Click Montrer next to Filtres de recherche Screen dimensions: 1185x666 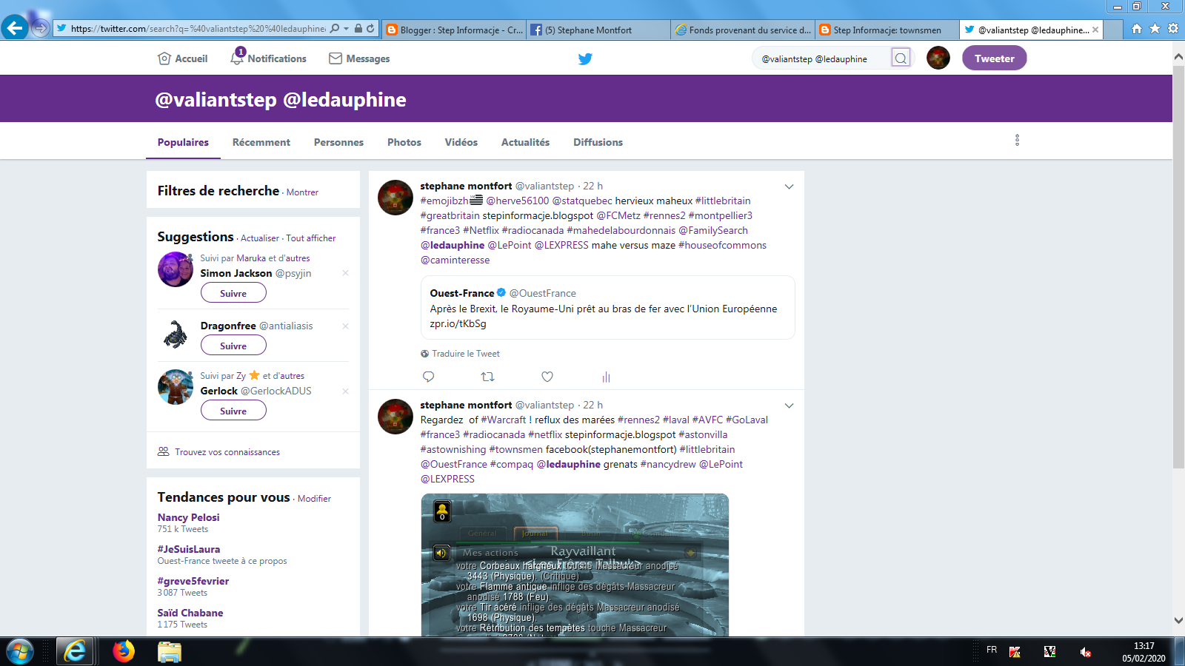pyautogui.click(x=302, y=192)
